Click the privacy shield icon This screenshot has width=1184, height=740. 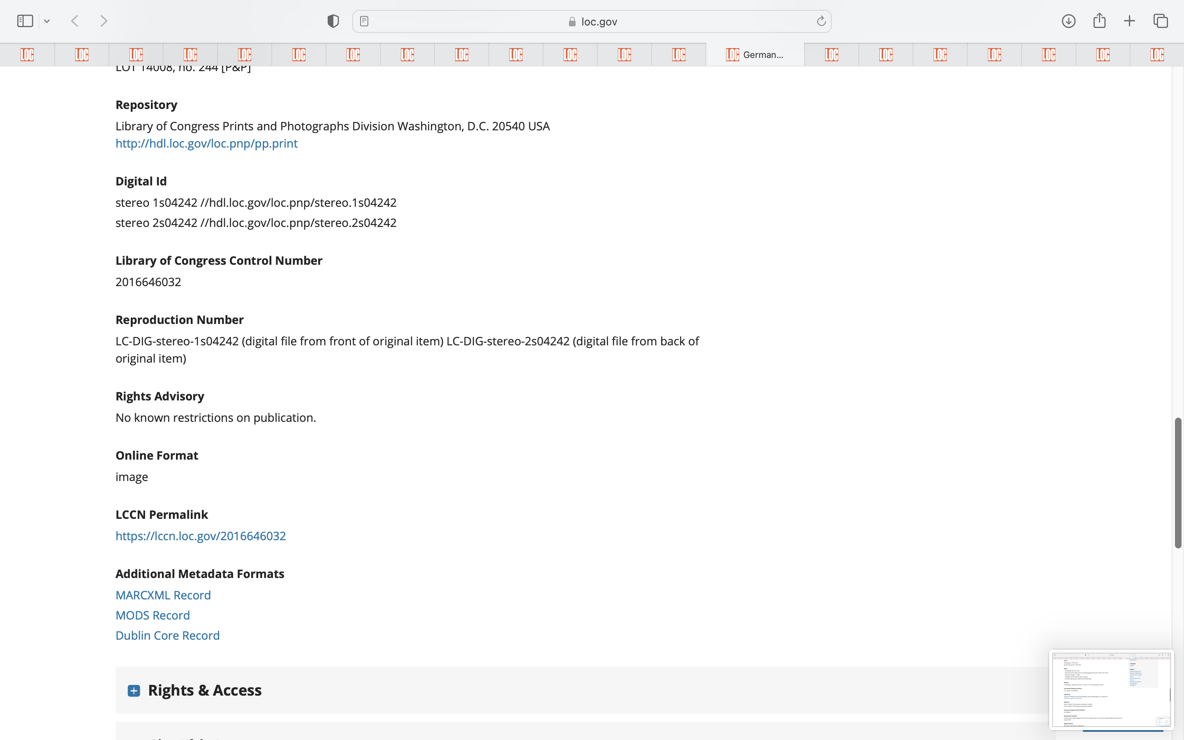pos(333,21)
